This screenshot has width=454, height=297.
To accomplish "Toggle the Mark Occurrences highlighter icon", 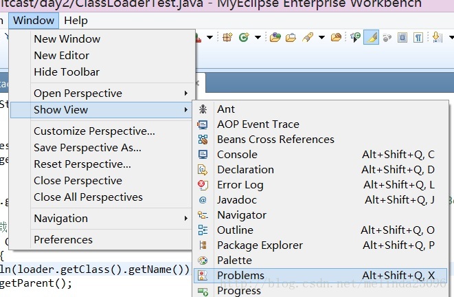I will (372, 37).
